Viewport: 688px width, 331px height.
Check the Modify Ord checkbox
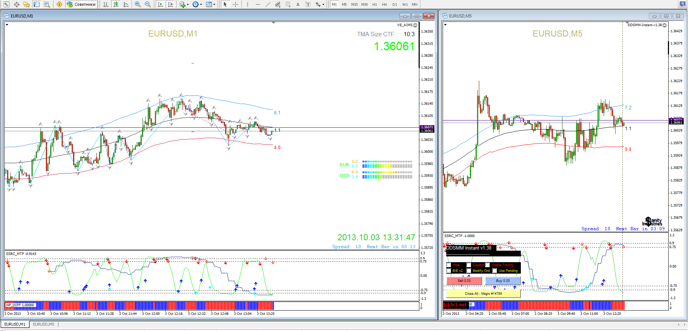469,271
